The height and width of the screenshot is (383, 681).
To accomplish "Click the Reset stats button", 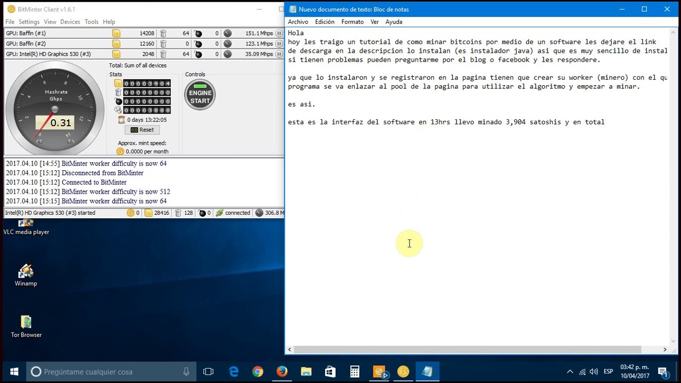I will click(x=142, y=130).
